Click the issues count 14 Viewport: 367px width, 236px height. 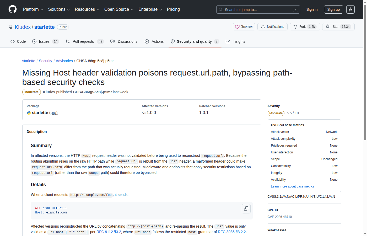pos(56,41)
